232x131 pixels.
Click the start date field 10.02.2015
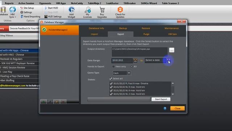tap(122, 60)
